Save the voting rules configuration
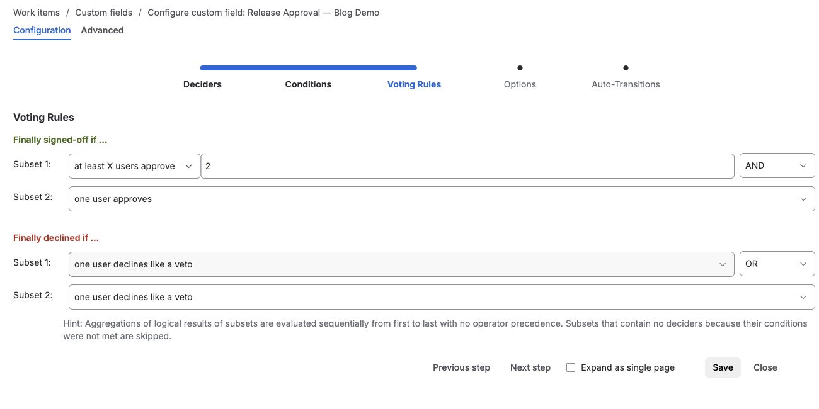Image resolution: width=819 pixels, height=409 pixels. (x=723, y=367)
